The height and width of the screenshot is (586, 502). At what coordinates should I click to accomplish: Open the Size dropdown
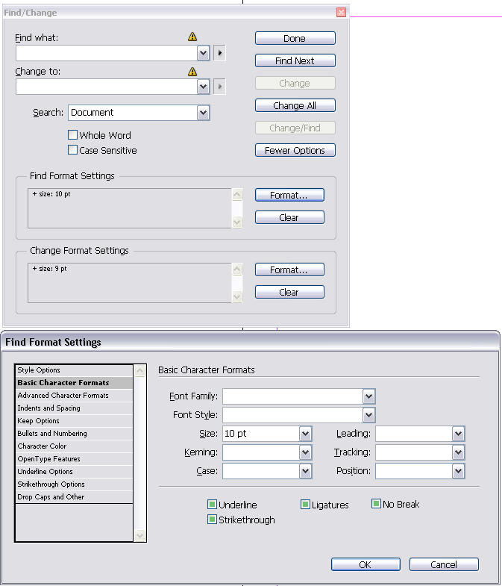click(x=305, y=434)
